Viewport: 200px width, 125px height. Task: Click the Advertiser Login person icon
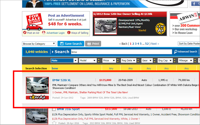tap(43, 32)
